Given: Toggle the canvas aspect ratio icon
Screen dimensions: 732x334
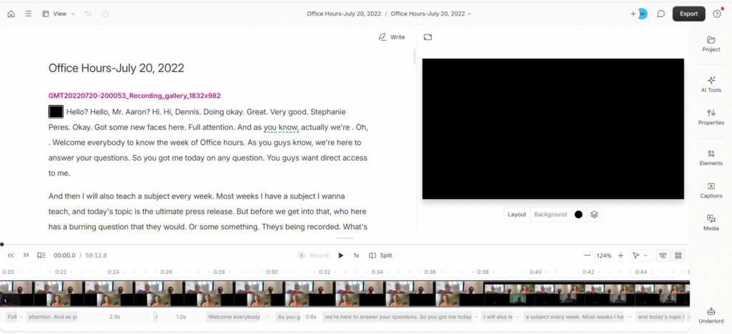Looking at the screenshot, I should (427, 37).
